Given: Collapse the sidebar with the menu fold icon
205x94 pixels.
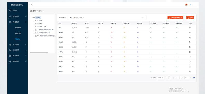Looking at the screenshot, I should pyautogui.click(x=31, y=5).
